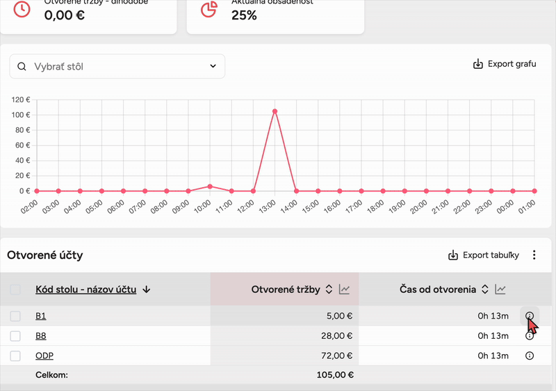Click the clock icon on revenue card
Viewport: 556px width, 391px height.
(x=22, y=9)
